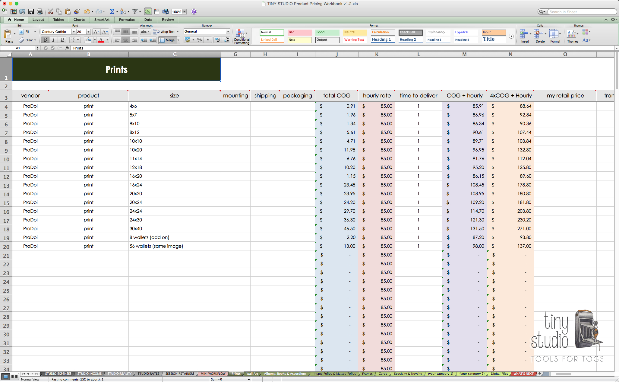Viewport: 619px width, 382px height.
Task: Open the font size dropdown
Action: 88,31
